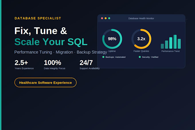The height and width of the screenshot is (130, 195).
Task: Click the green Security status dot
Action: [140, 57]
